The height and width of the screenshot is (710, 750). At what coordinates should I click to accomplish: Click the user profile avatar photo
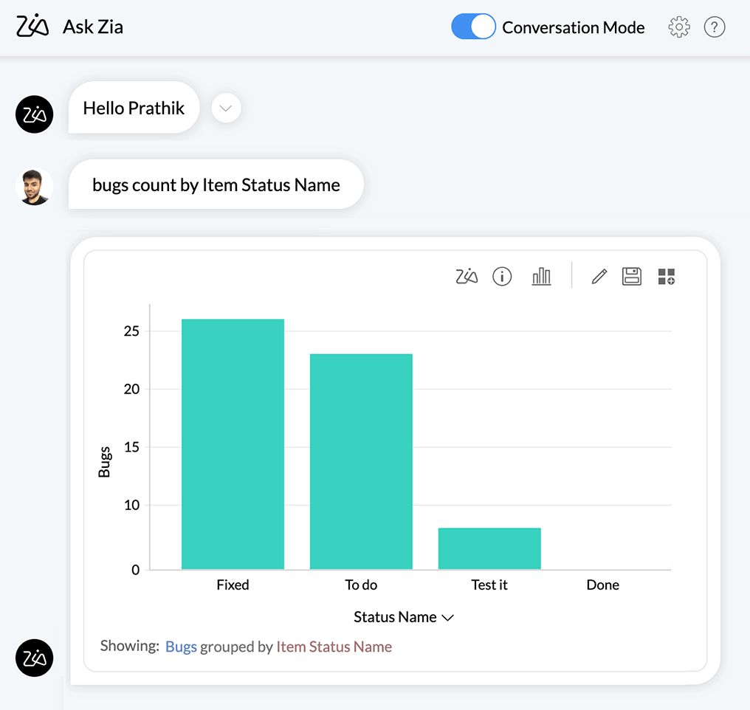point(34,186)
